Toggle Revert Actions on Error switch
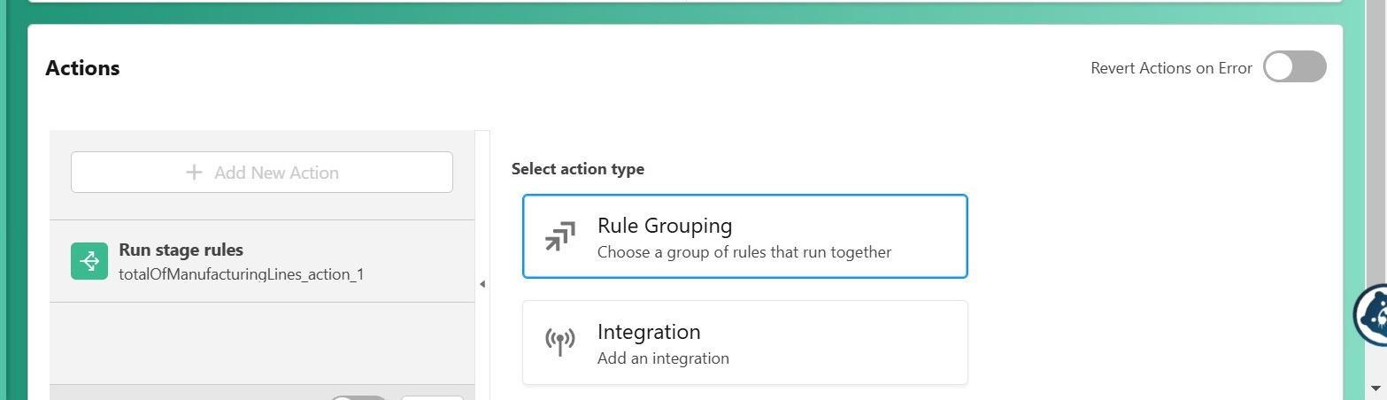Screen dimensions: 1387x400 click(x=1294, y=66)
